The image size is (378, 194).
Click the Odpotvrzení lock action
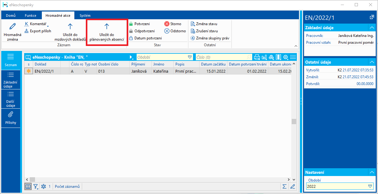pyautogui.click(x=142, y=31)
